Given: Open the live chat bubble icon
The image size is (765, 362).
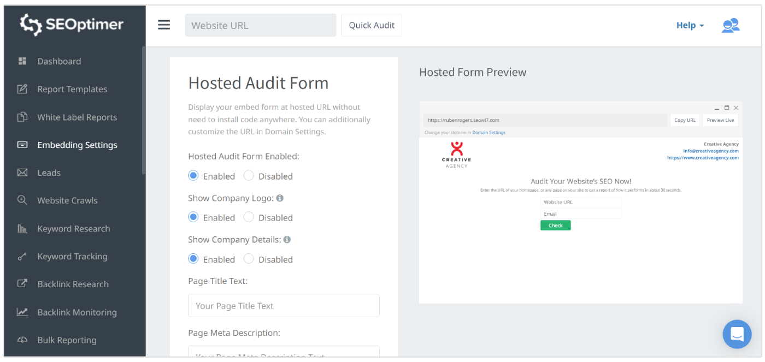Looking at the screenshot, I should pyautogui.click(x=737, y=334).
